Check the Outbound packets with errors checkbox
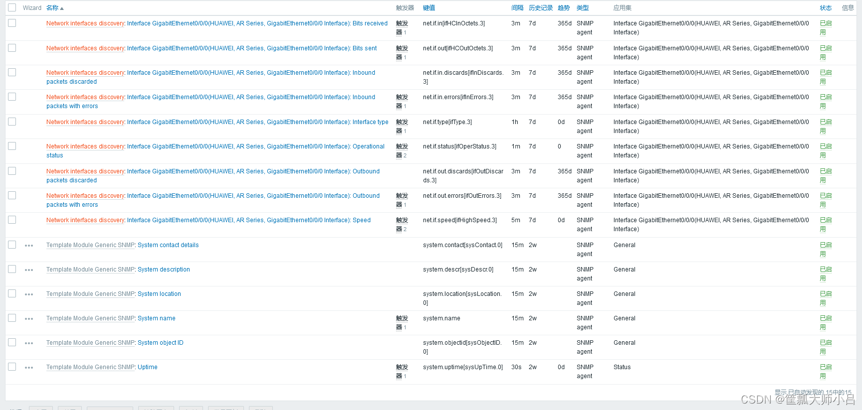 click(12, 195)
